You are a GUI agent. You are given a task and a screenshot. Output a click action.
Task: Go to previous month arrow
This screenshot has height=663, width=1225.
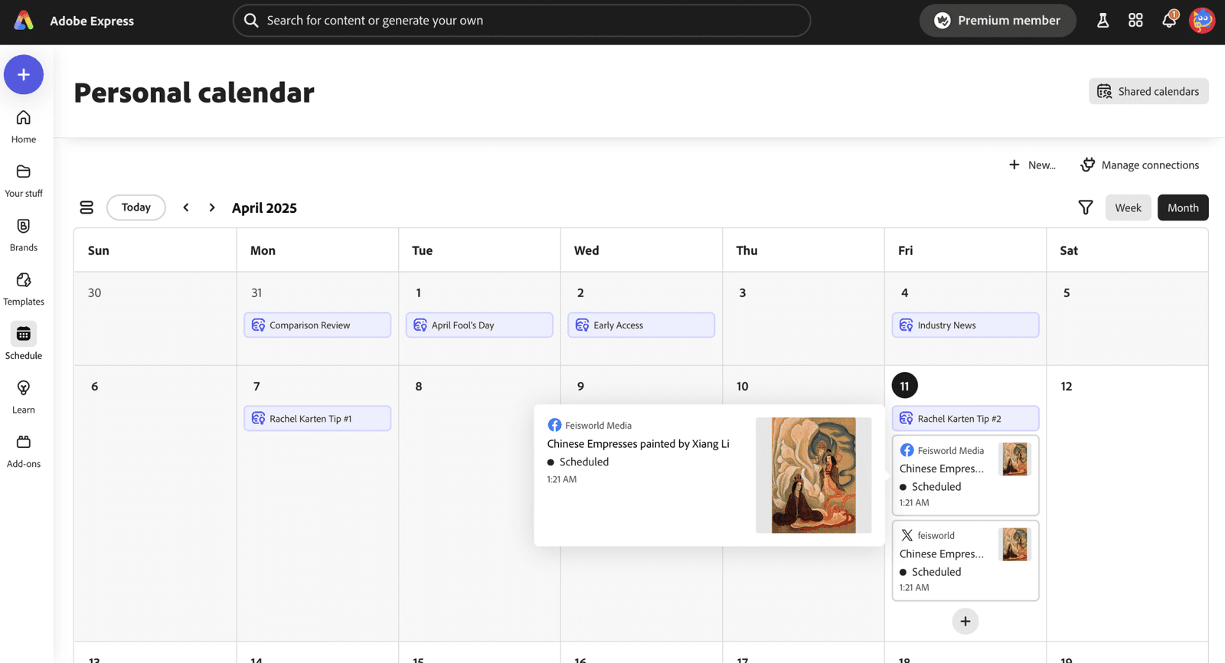[x=186, y=207]
